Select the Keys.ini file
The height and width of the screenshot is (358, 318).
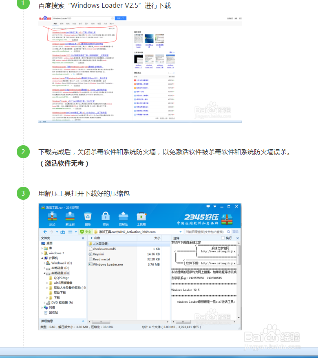[x=98, y=254]
